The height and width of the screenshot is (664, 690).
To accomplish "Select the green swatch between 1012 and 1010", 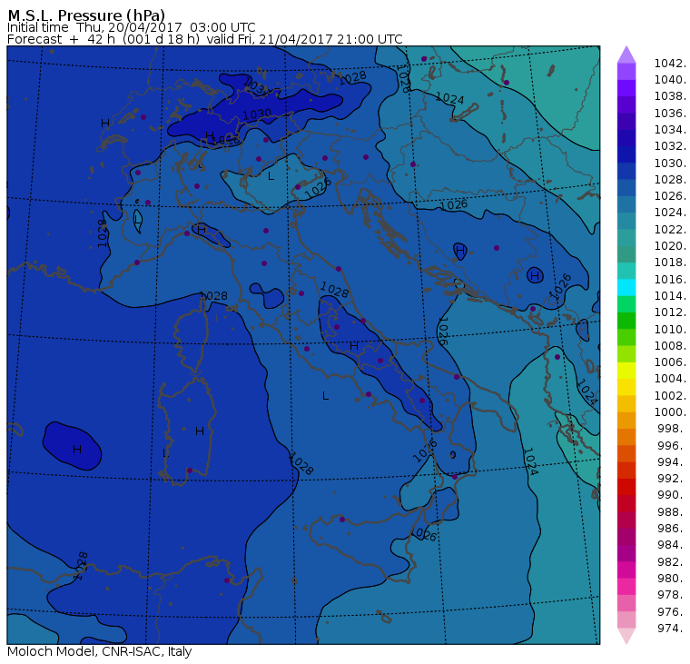I will pos(626,321).
